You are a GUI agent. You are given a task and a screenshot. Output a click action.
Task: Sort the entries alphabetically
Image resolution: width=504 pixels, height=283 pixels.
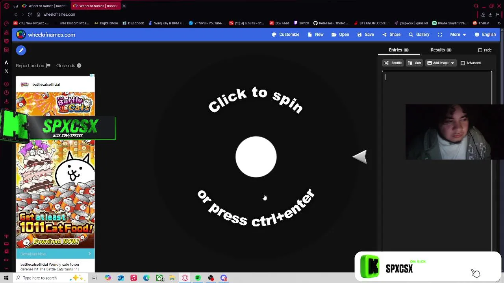pos(414,63)
